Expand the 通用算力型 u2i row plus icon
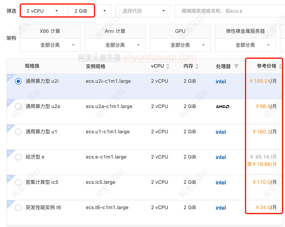The image size is (285, 227). coord(9,76)
